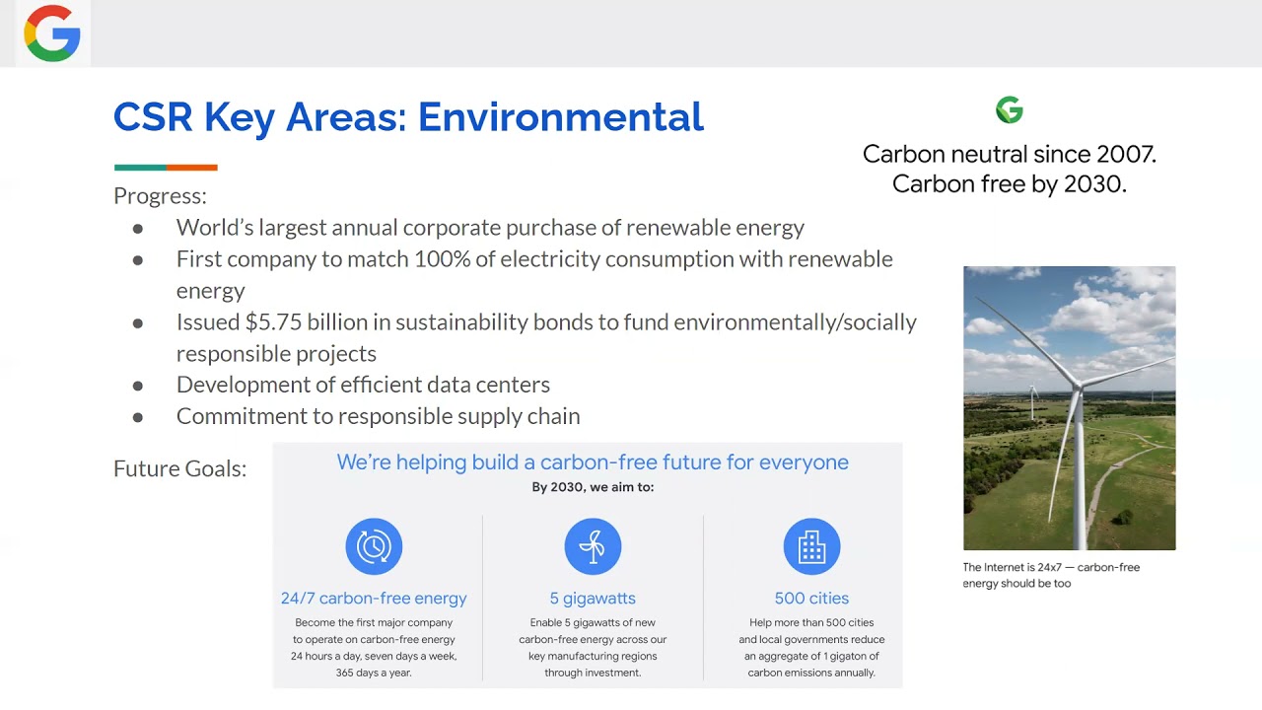
Task: Click the bullet 'World's largest annual corporate purchase'
Action: coord(490,228)
